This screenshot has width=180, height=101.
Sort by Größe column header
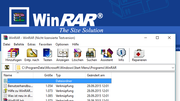44,75
